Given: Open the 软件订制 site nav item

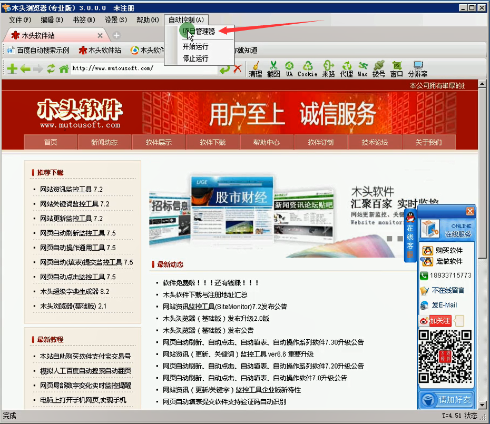Looking at the screenshot, I should click(321, 143).
